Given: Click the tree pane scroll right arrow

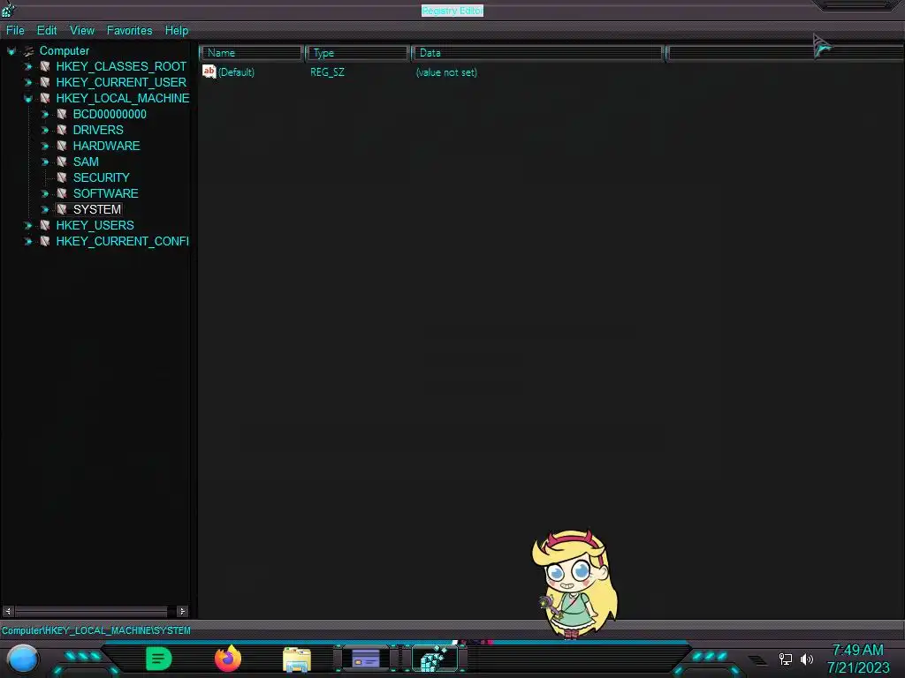Looking at the screenshot, I should [182, 611].
